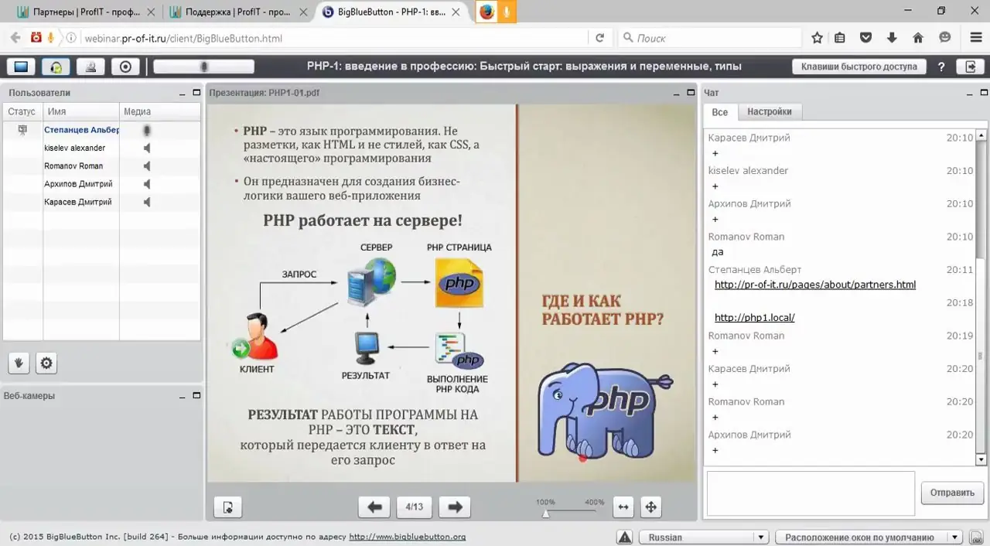Open the http://php1.local/ chat link
Image resolution: width=990 pixels, height=546 pixels.
point(754,317)
